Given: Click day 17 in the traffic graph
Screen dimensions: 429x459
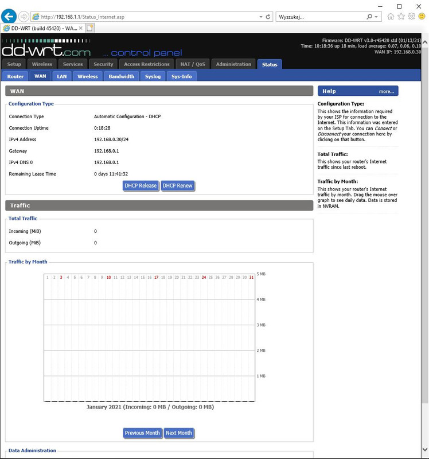Looking at the screenshot, I should click(x=156, y=277).
